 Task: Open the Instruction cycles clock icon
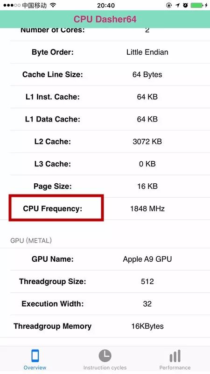click(105, 356)
